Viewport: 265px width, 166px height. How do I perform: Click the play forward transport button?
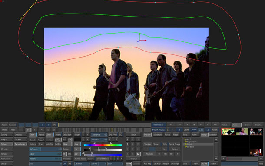pos(201,125)
